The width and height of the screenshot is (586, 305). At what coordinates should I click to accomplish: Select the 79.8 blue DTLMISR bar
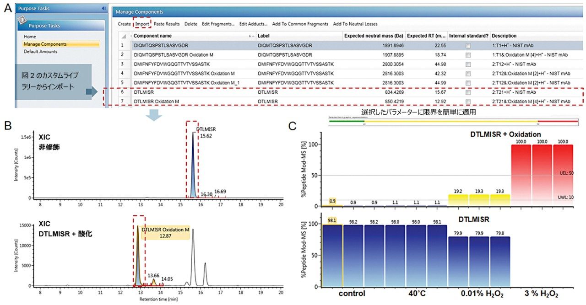coord(499,262)
